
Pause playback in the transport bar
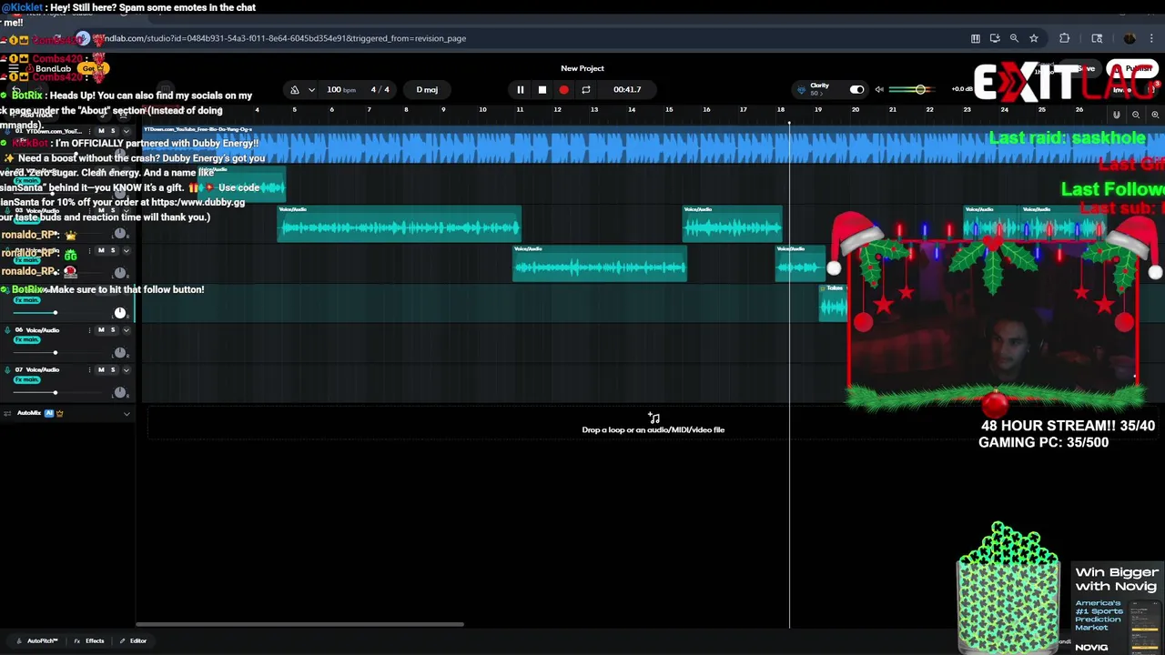pyautogui.click(x=520, y=89)
